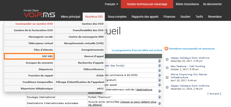The image size is (231, 107).
Task: Select 'Transférabilité des DID'
Action: pyautogui.click(x=80, y=30)
